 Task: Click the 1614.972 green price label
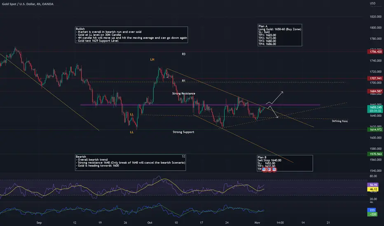(376, 129)
